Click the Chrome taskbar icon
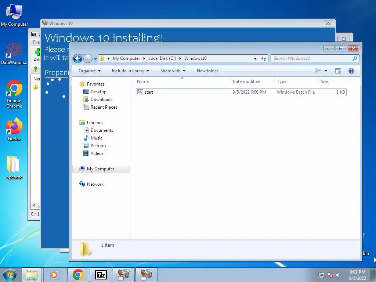 78,275
